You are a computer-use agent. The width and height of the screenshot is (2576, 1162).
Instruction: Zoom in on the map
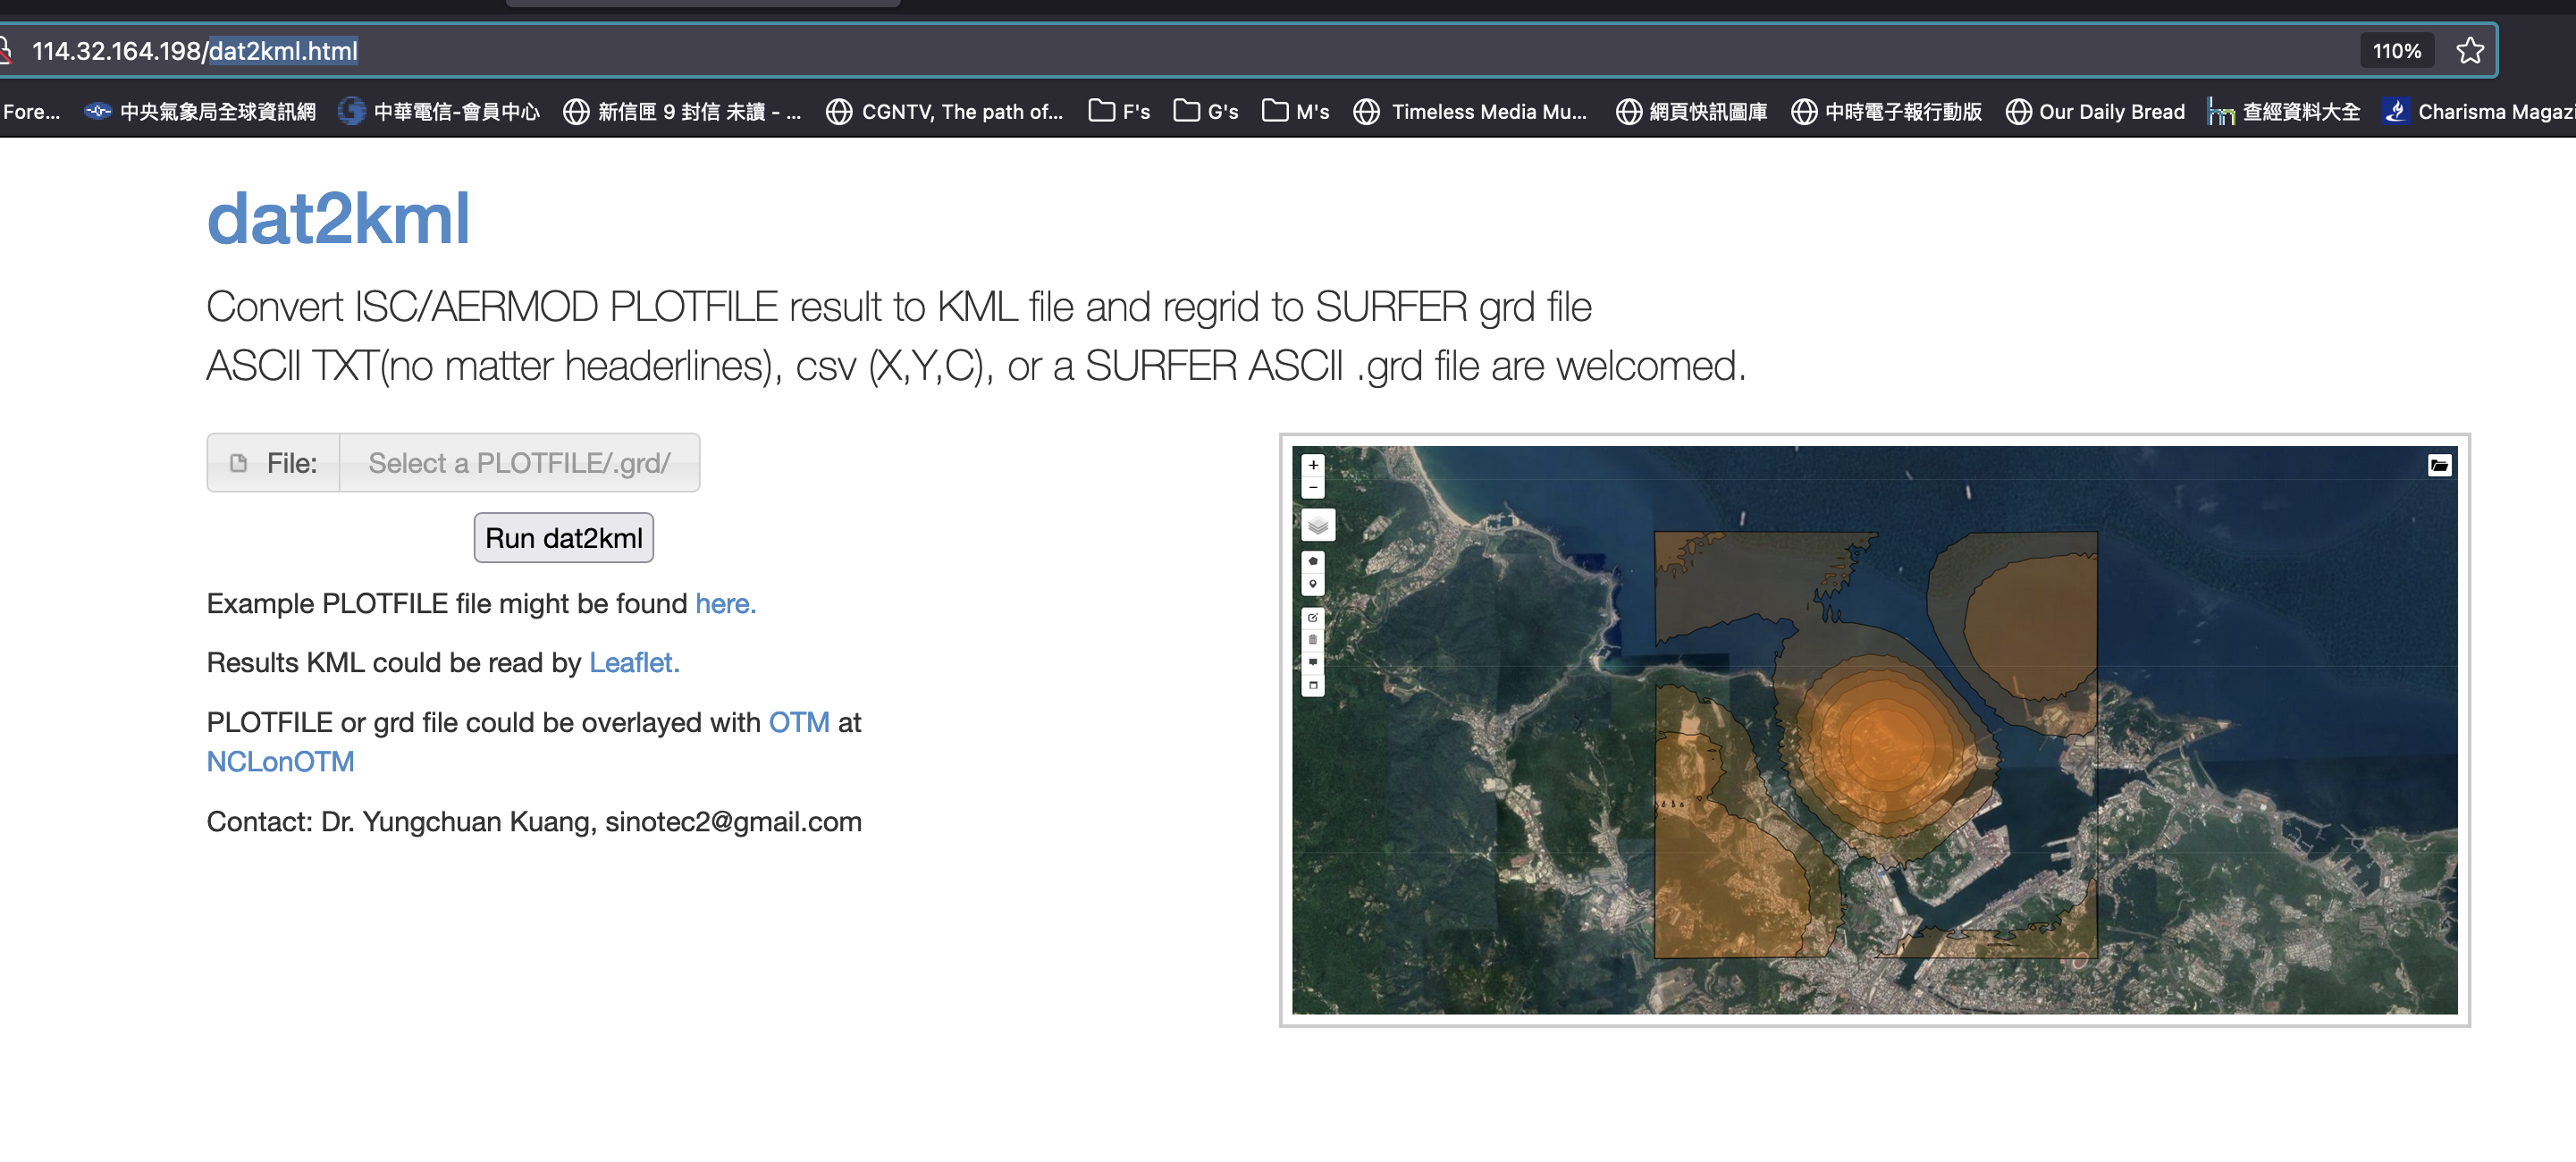(1313, 465)
